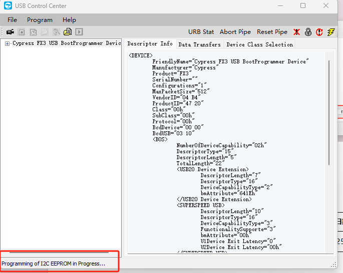Click the video camera record icon
The image size is (343, 273).
pyautogui.click(x=10, y=32)
